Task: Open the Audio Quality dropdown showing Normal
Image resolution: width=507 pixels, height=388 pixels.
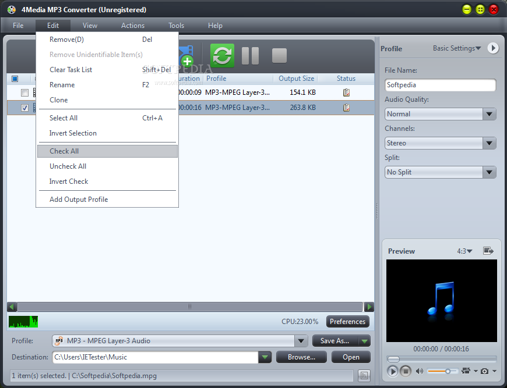Action: [x=489, y=114]
